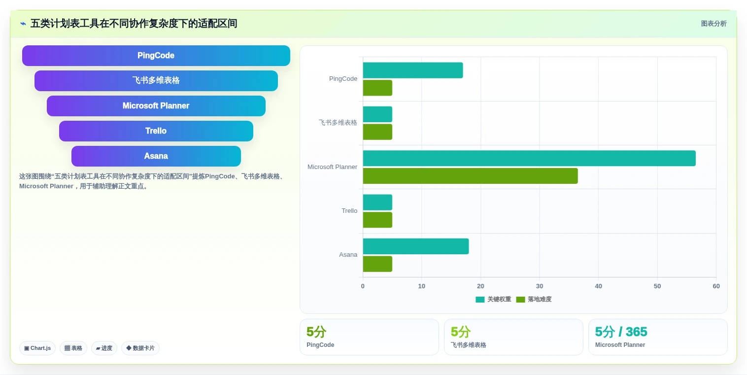Open the 飞书多维表格 5分 data card

[x=513, y=337]
